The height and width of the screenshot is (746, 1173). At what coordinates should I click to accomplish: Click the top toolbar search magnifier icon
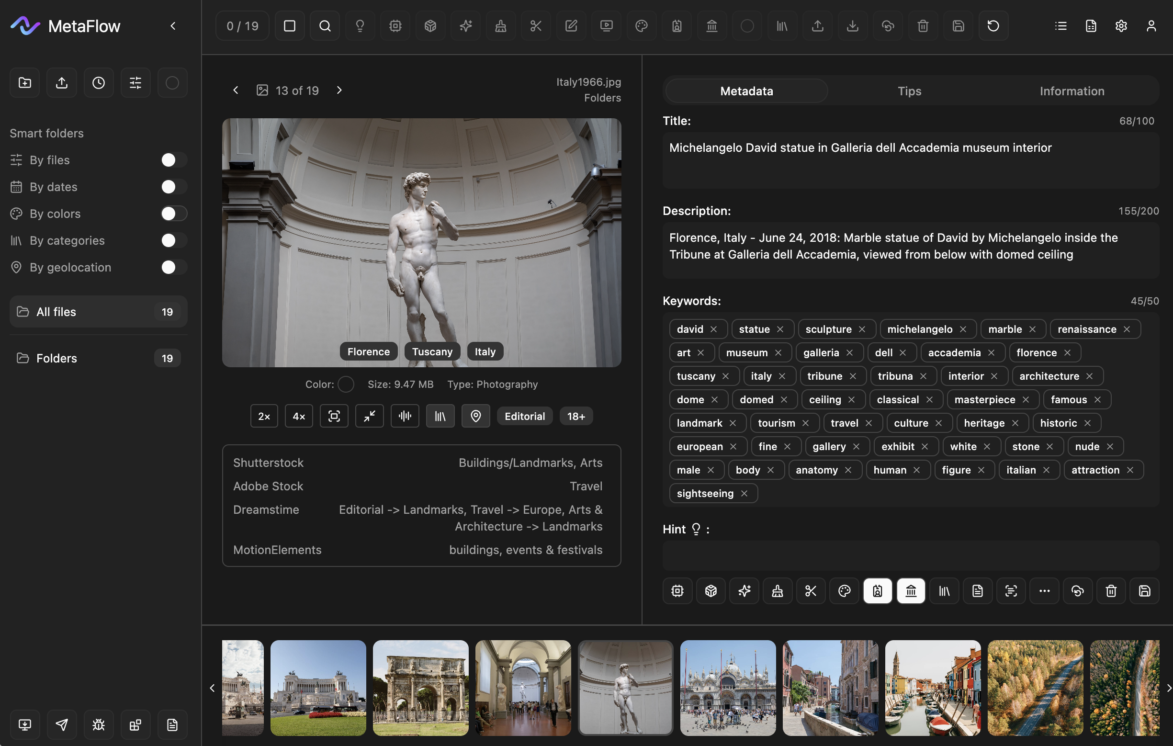(x=325, y=26)
